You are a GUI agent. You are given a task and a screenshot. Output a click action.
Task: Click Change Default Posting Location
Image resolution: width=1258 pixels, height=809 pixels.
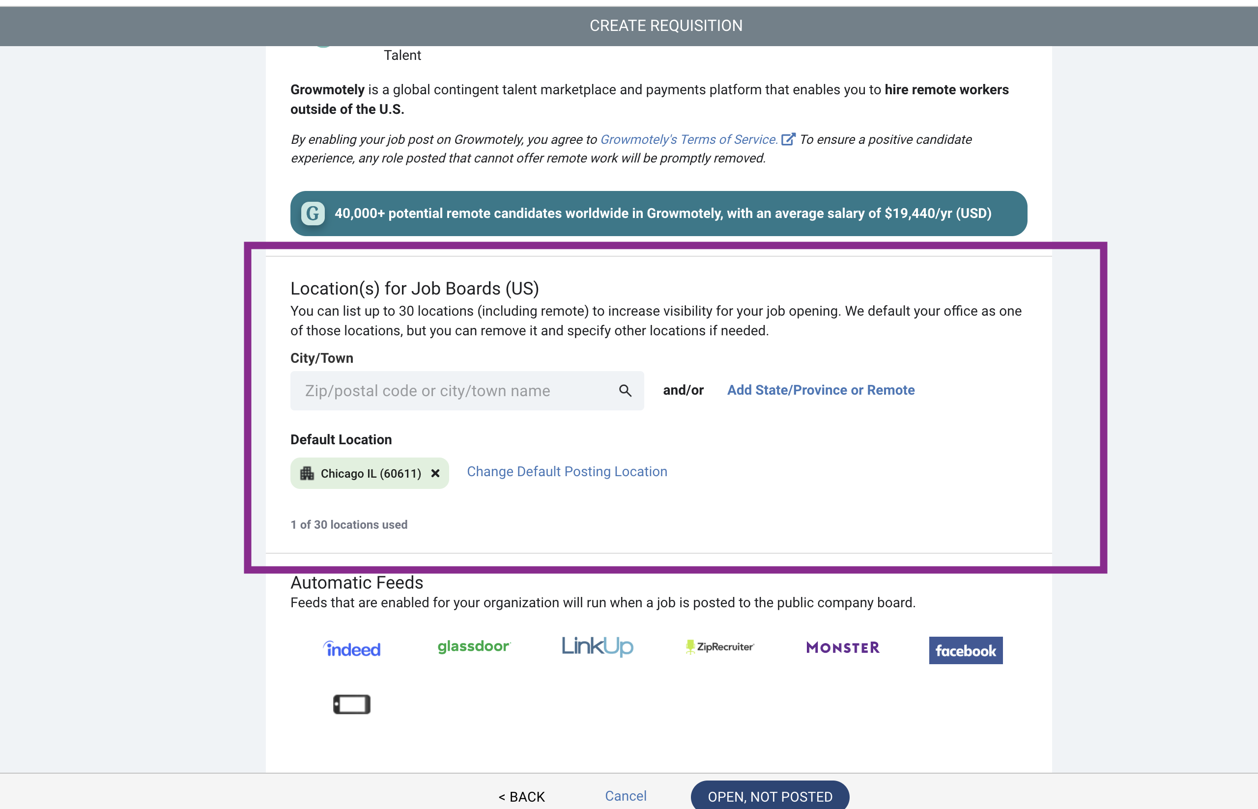(x=567, y=471)
